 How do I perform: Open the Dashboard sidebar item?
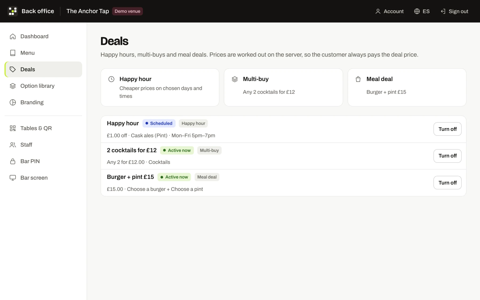tap(43, 37)
